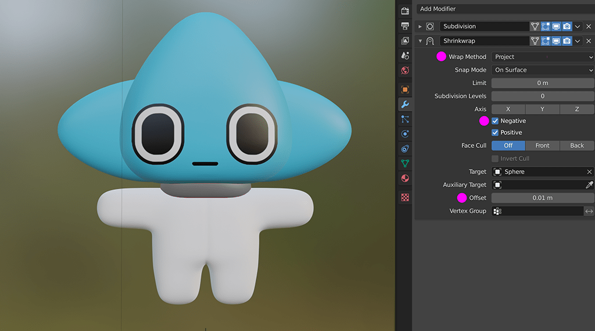This screenshot has width=595, height=331.
Task: Toggle Shrinkwrap edit mode display
Action: 545,41
